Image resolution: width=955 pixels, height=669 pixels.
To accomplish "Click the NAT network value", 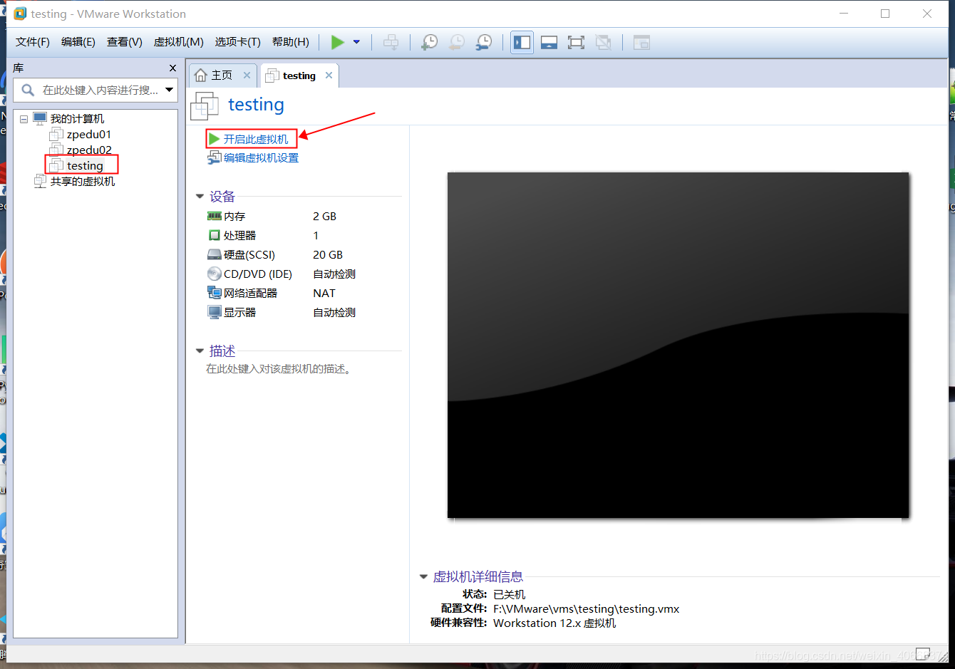I will click(324, 293).
